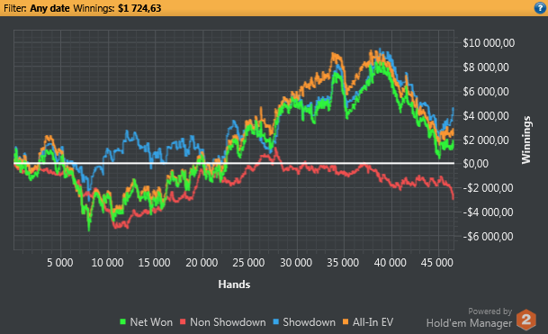Click the vertical Winnings axis title

pyautogui.click(x=526, y=140)
